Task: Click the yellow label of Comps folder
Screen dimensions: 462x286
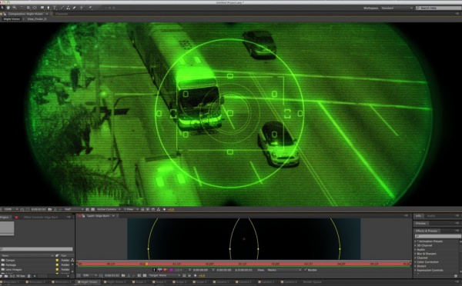Action: [x=57, y=261]
